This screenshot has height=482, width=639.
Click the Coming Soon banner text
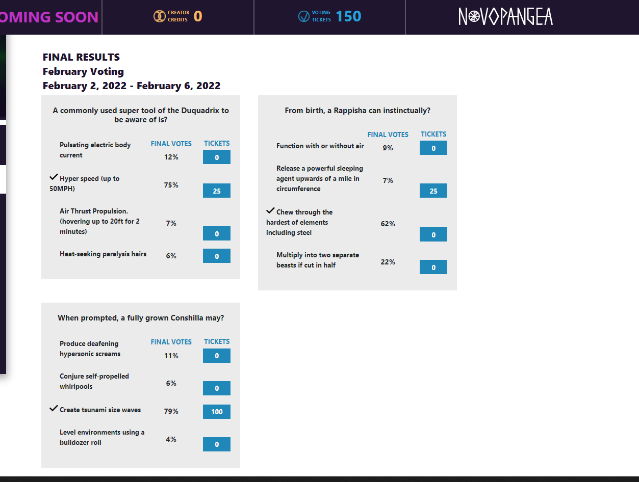49,17
